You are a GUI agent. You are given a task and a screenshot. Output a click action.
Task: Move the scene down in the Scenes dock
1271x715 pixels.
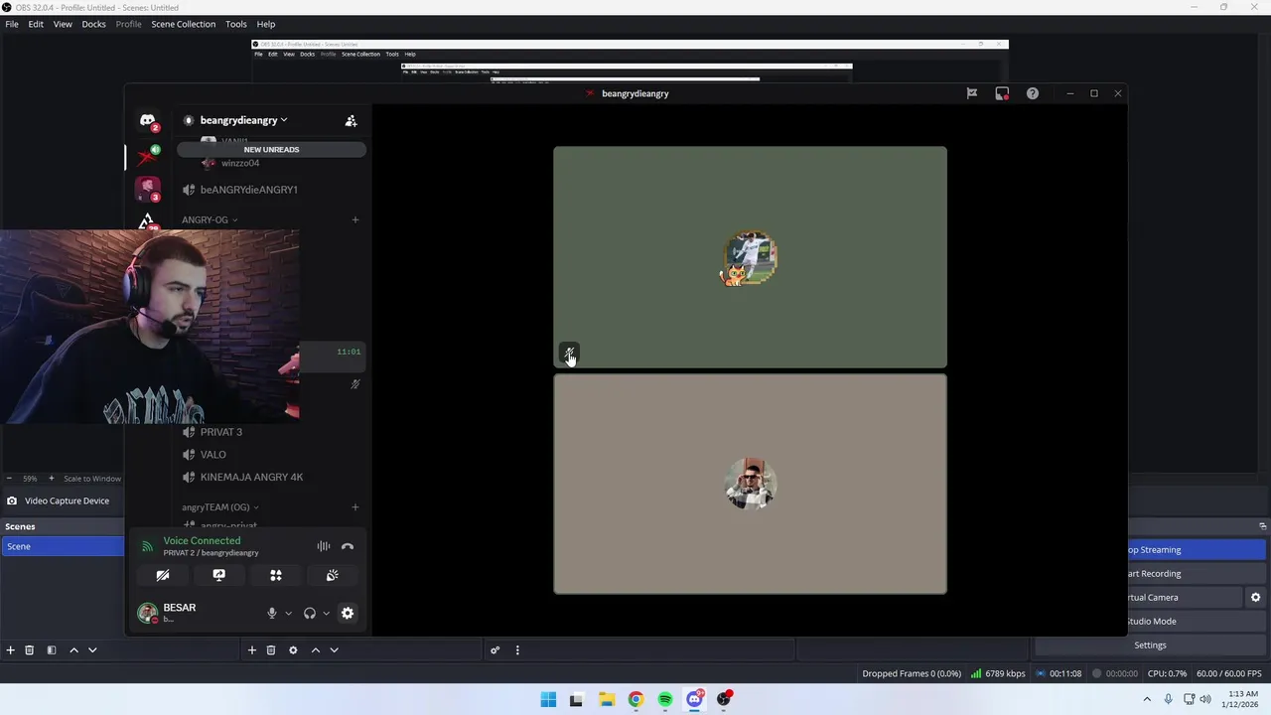(92, 650)
